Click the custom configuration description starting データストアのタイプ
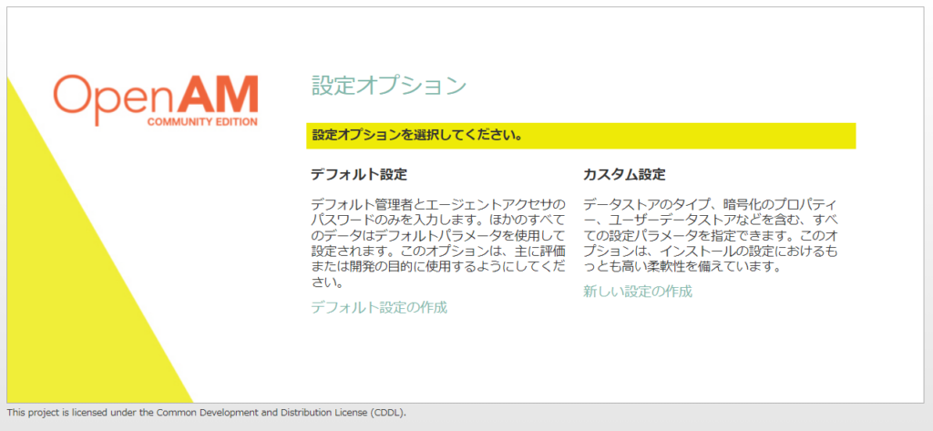The width and height of the screenshot is (933, 431). [x=711, y=235]
